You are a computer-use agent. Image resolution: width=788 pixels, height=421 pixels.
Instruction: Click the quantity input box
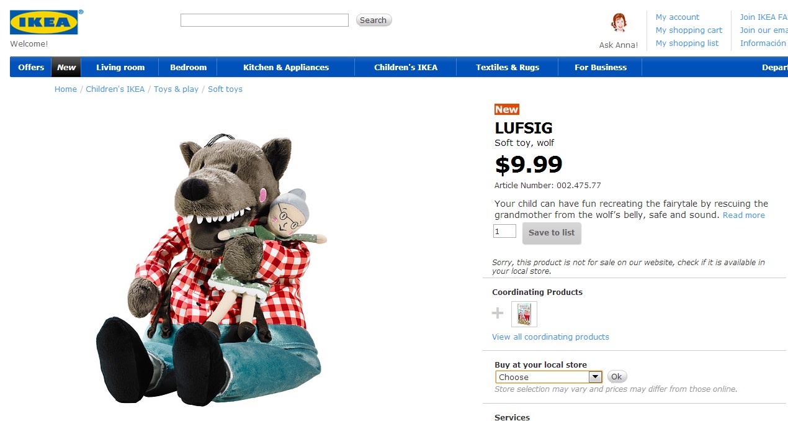(504, 232)
